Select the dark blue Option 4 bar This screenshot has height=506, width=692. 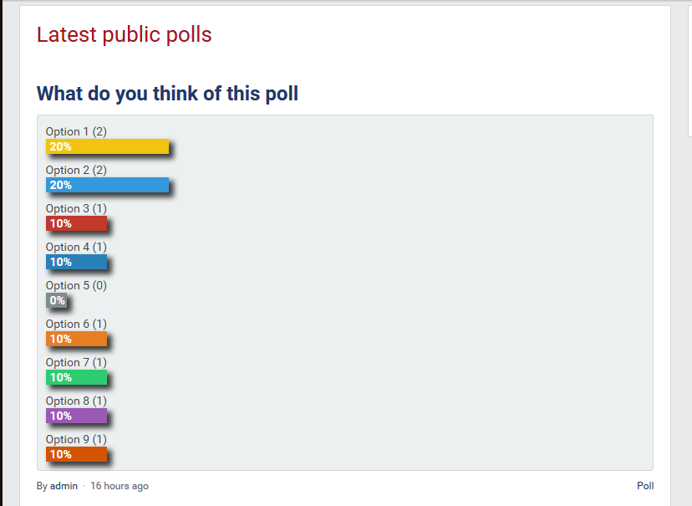76,262
